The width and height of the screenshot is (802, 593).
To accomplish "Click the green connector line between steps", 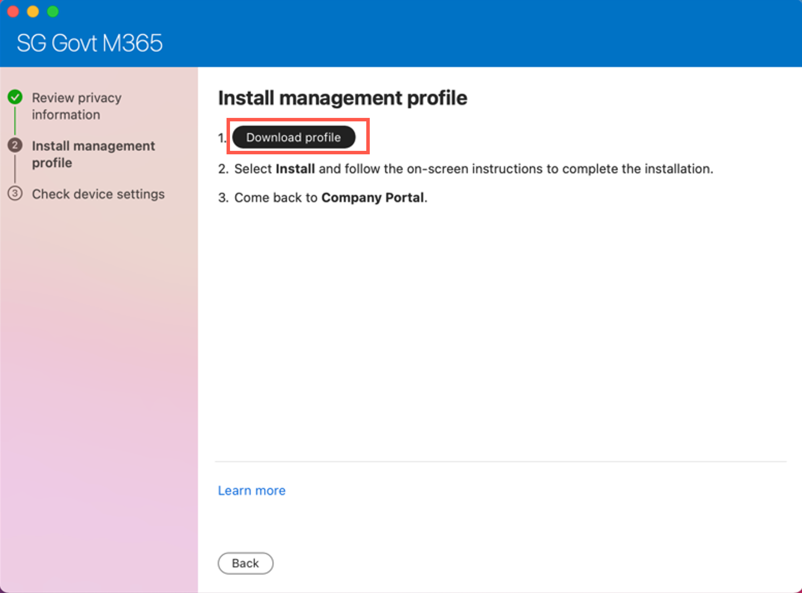I will pyautogui.click(x=15, y=121).
